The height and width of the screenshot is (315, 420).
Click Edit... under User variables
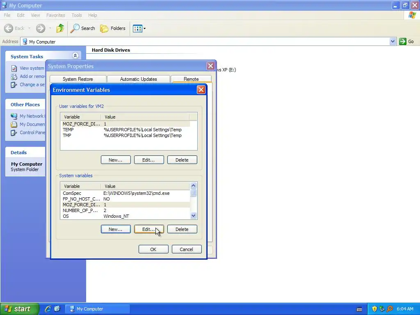point(149,160)
